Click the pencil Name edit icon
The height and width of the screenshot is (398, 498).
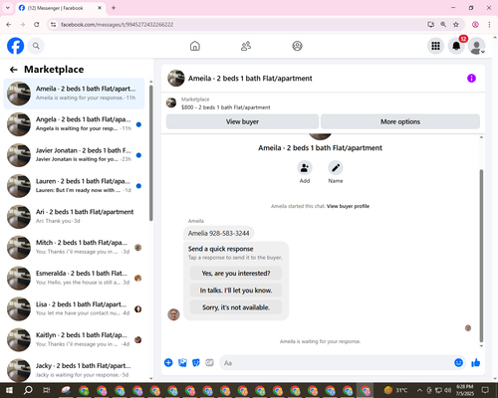pyautogui.click(x=336, y=168)
